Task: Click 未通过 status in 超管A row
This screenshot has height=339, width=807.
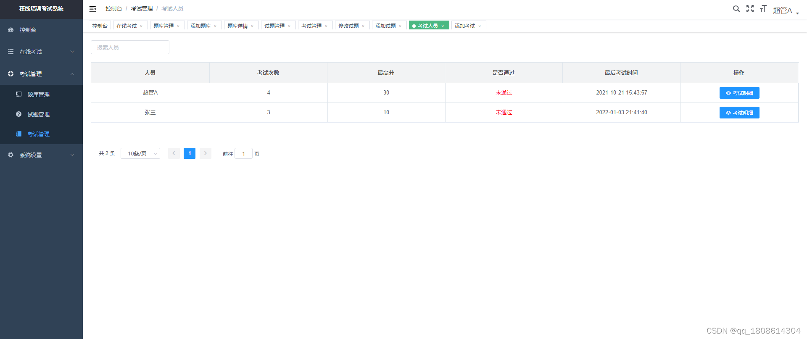Action: pos(504,93)
